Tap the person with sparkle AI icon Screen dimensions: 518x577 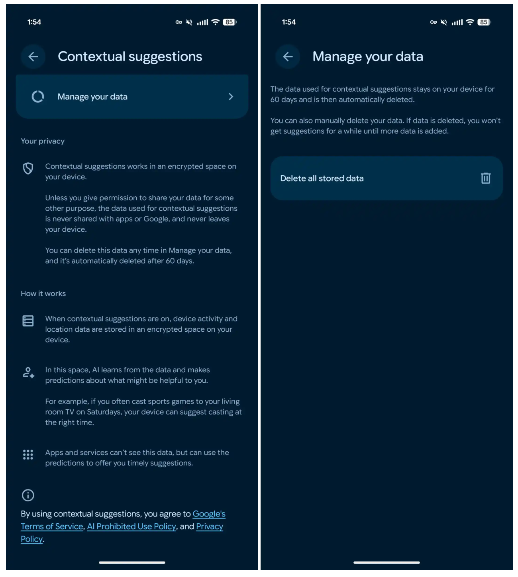[x=28, y=373]
